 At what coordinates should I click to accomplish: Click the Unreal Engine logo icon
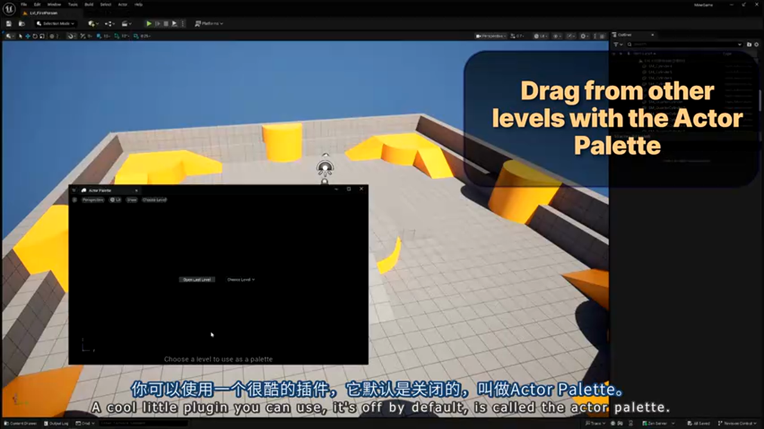point(9,8)
